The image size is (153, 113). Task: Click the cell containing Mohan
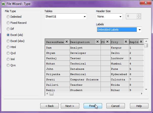(58, 64)
